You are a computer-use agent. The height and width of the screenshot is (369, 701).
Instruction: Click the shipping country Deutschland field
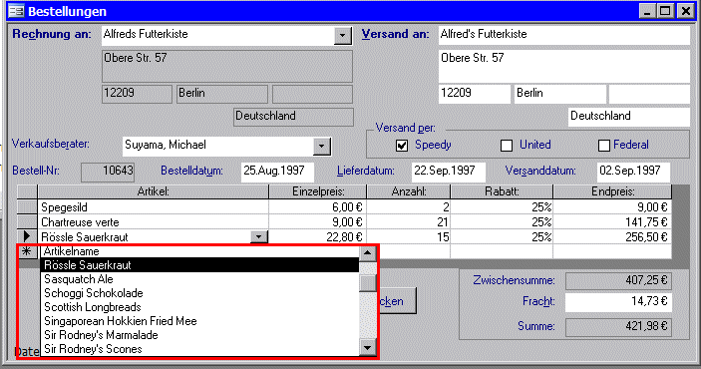629,117
